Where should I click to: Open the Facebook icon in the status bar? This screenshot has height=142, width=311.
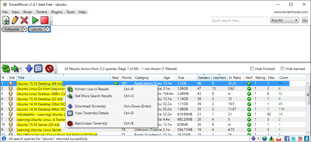287,139
